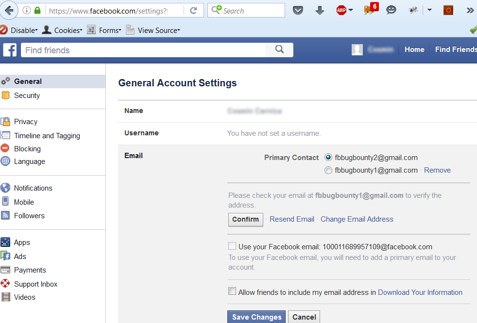
Task: Open the Pocket save icon
Action: pyautogui.click(x=298, y=11)
